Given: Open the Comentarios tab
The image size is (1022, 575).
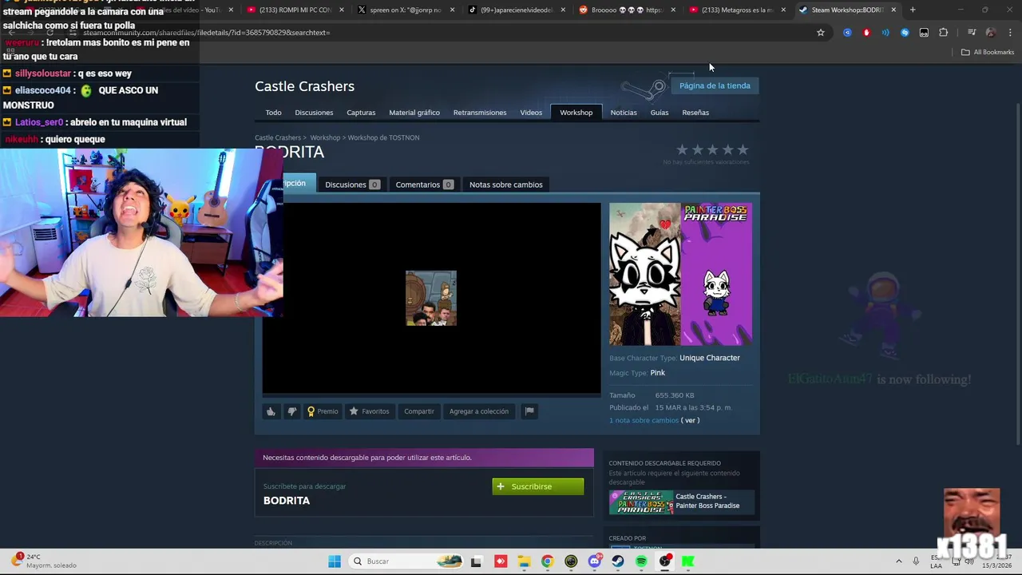Looking at the screenshot, I should pyautogui.click(x=424, y=184).
